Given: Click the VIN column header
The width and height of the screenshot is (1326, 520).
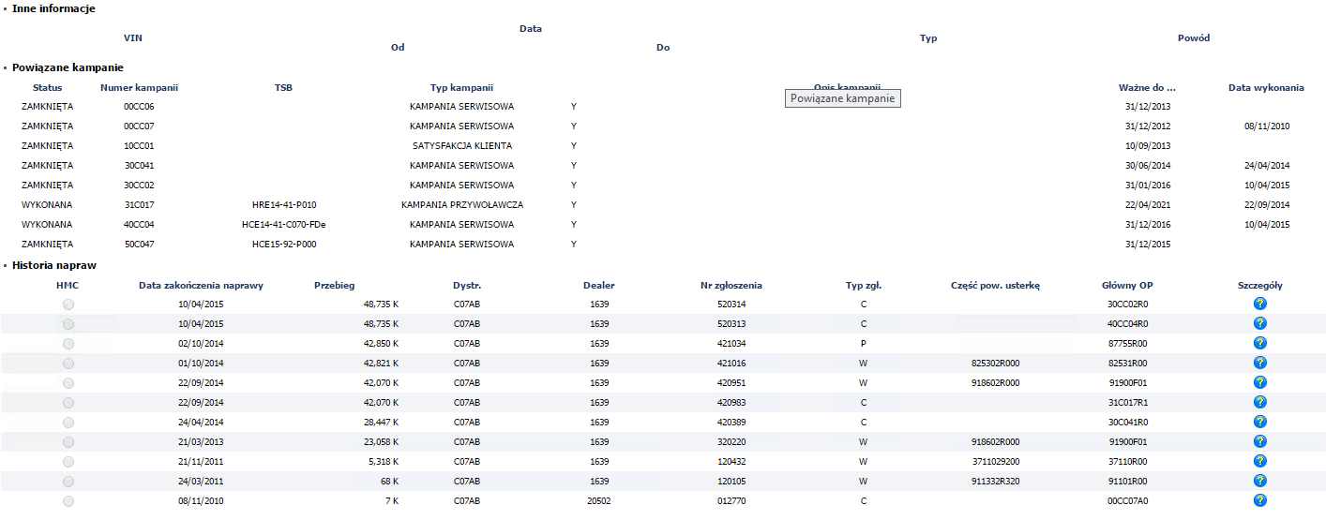Looking at the screenshot, I should (133, 37).
